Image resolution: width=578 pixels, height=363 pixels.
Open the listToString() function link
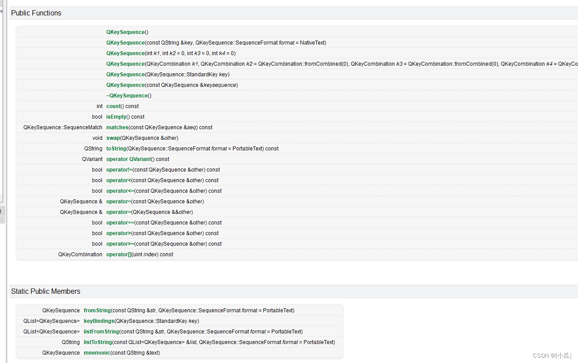[x=98, y=342]
